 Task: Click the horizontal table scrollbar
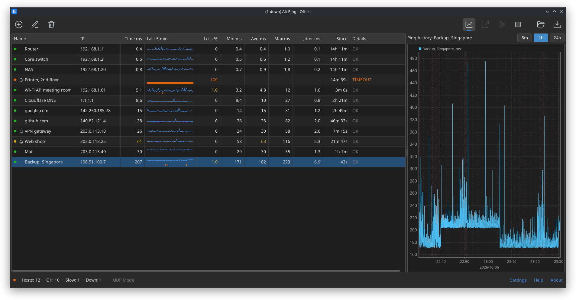tap(206, 271)
